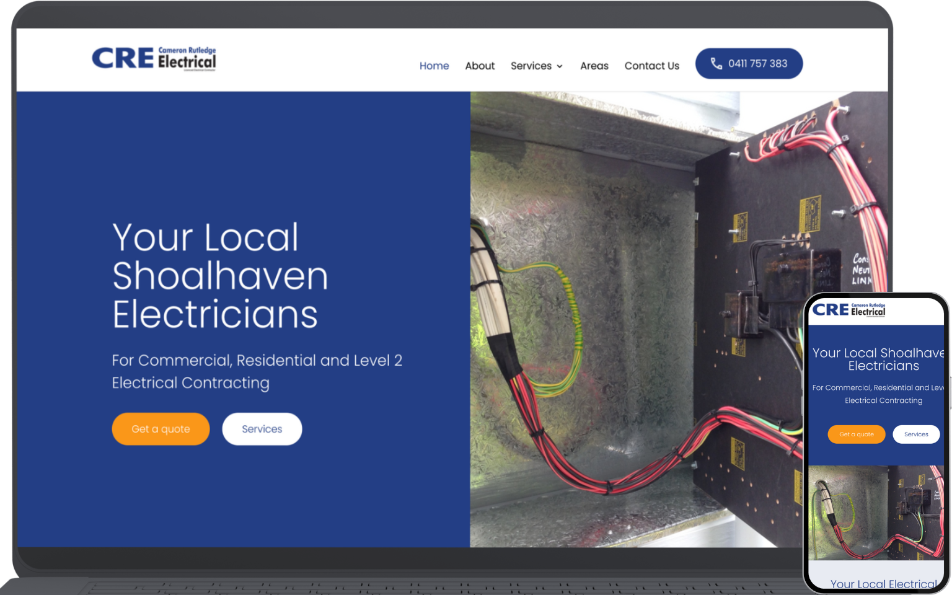Click the phone icon in call button
Viewport: 952px width, 595px height.
[x=716, y=63]
